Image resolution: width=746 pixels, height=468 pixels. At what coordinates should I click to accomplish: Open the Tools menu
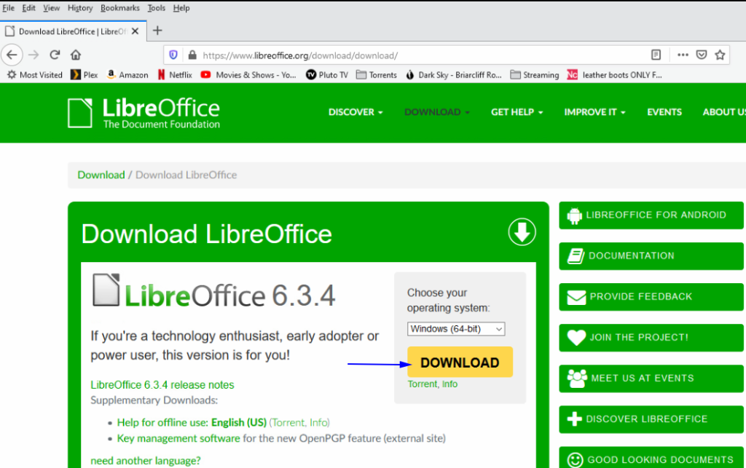[x=156, y=8]
